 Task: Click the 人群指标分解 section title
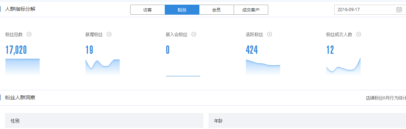coord(20,9)
